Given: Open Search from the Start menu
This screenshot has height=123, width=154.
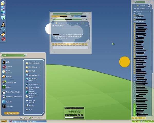Looking at the screenshot, I should (x=30, y=106).
